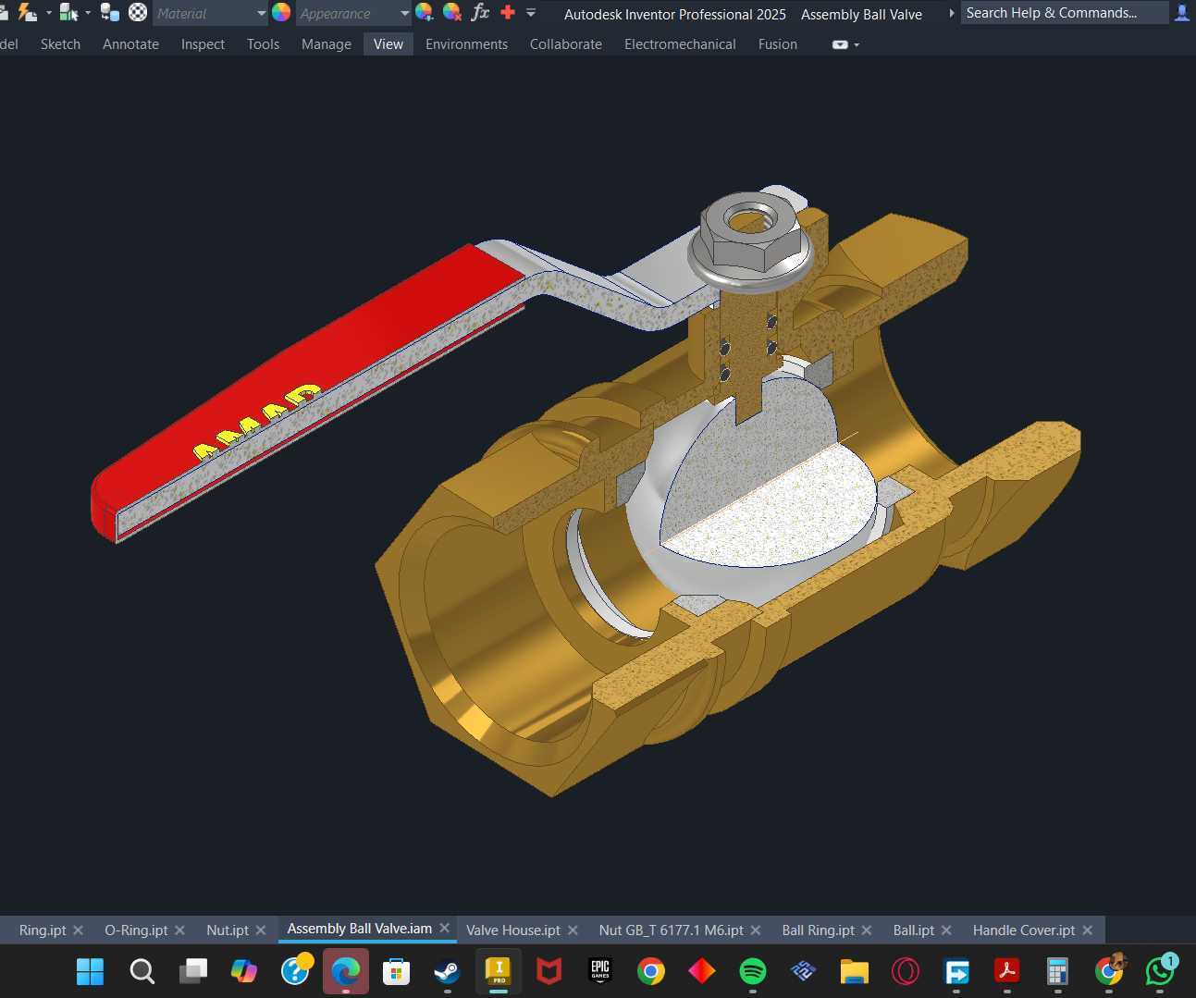Switch to the Handle Cover.ipt tab
Screen dimensions: 1196x998
(x=1024, y=930)
